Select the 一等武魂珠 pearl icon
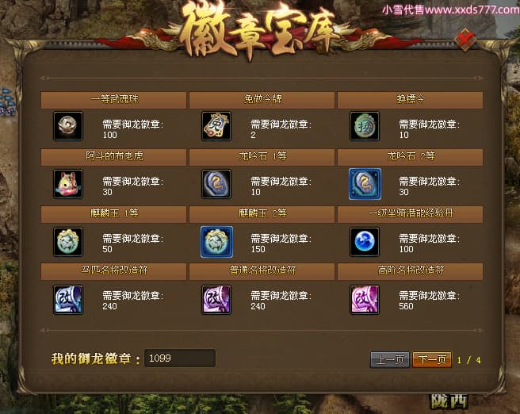 click(68, 126)
